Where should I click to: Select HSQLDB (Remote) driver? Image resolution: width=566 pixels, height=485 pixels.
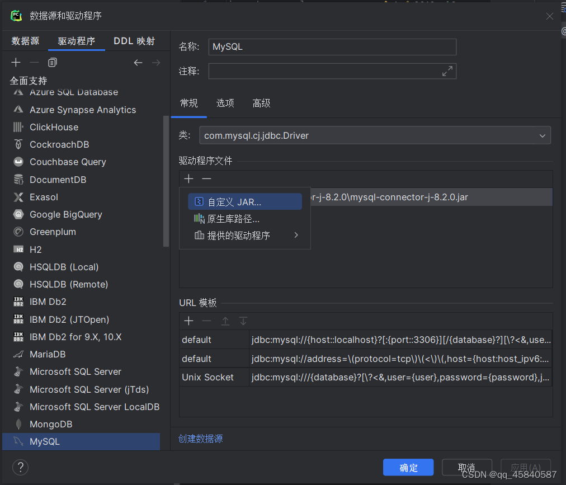(81, 284)
